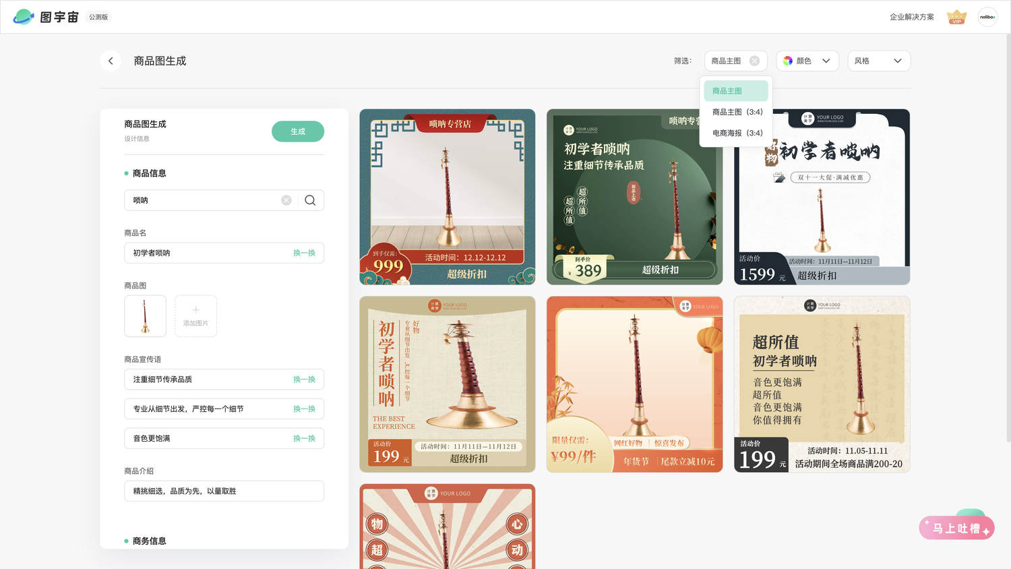Open the VIP crown icon
Viewport: 1011px width, 569px height.
pyautogui.click(x=956, y=17)
